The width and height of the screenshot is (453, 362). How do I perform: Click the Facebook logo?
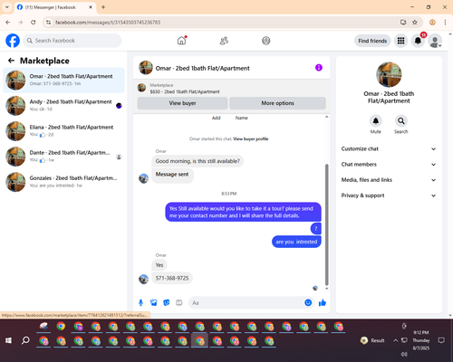coord(13,41)
